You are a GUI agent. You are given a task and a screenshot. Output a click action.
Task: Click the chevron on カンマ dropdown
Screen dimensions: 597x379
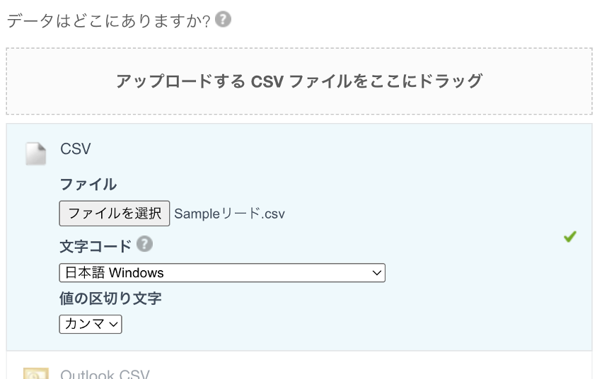[113, 325]
